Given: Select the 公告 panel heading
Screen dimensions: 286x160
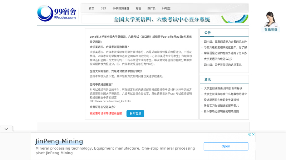Looking at the screenshot, I should point(207,33).
